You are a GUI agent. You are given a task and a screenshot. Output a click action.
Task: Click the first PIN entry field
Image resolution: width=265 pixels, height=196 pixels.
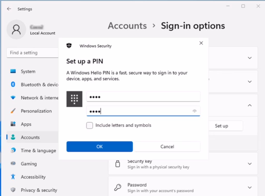pyautogui.click(x=143, y=97)
